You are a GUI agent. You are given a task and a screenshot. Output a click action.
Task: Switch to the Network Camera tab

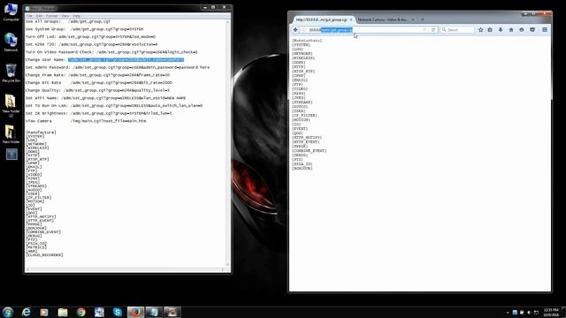pyautogui.click(x=383, y=19)
